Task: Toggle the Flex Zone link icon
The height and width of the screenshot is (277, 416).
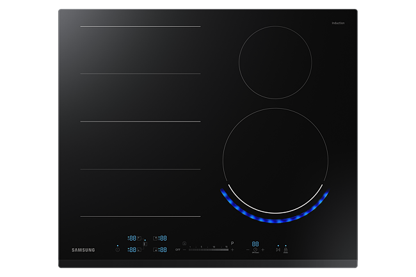Action: point(145,244)
